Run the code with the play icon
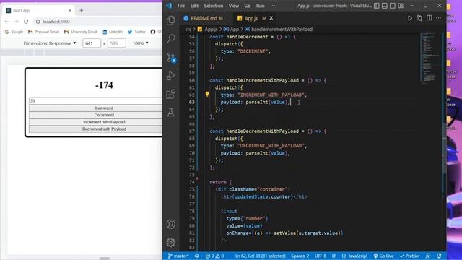 tap(410, 18)
